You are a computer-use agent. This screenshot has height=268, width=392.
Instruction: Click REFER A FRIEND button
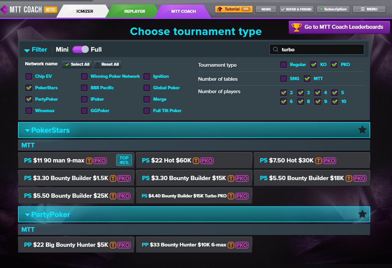(x=297, y=9)
